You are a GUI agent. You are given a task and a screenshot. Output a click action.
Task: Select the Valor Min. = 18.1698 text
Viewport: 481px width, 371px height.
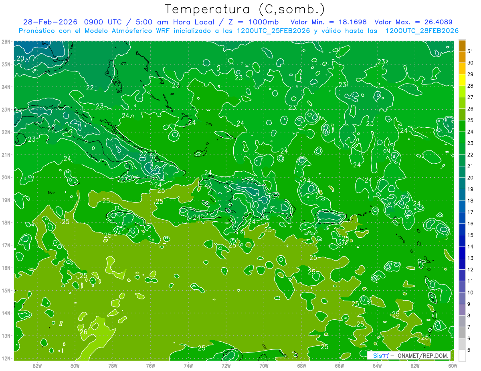(328, 22)
